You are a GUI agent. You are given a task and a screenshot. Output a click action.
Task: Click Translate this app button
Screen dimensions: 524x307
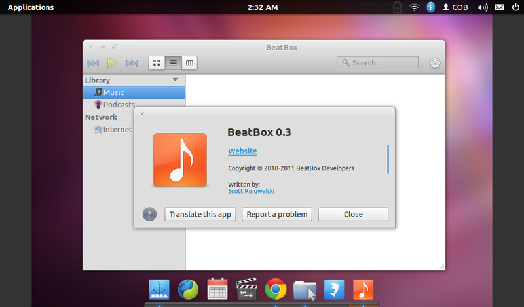[200, 214]
